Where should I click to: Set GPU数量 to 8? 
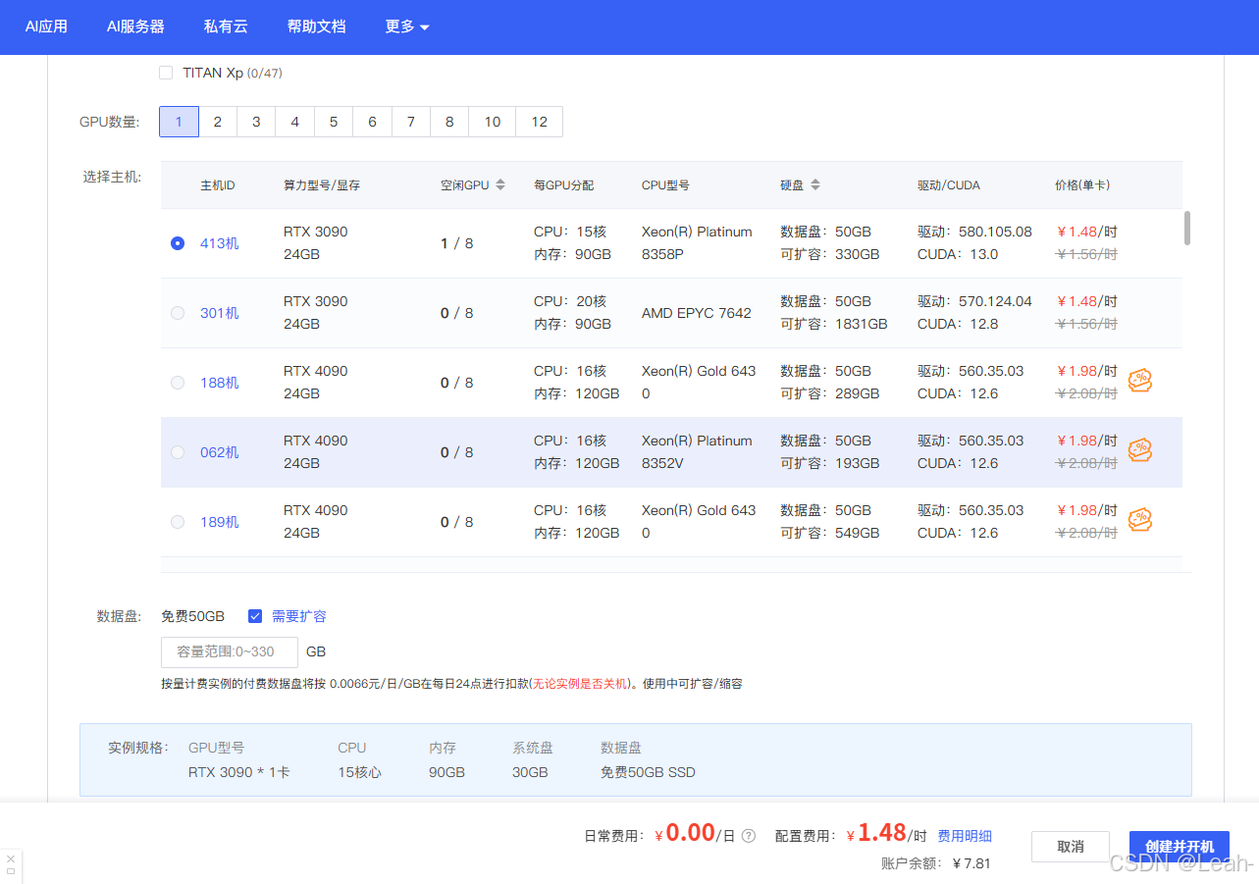(449, 122)
